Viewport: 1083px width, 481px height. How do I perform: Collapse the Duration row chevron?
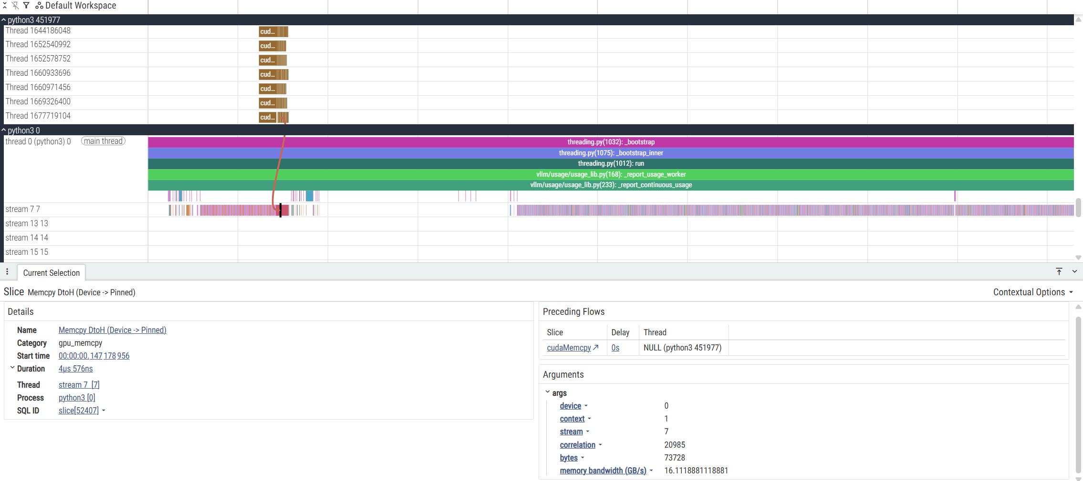click(12, 368)
